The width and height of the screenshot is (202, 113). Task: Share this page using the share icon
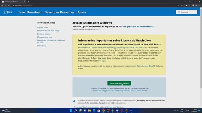click(179, 6)
